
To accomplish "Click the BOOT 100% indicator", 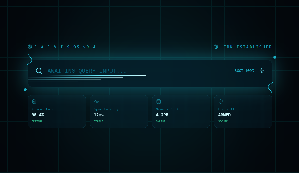I will point(244,71).
